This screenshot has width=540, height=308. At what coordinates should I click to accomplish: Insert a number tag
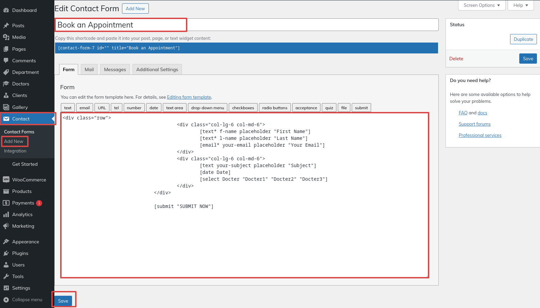click(134, 108)
